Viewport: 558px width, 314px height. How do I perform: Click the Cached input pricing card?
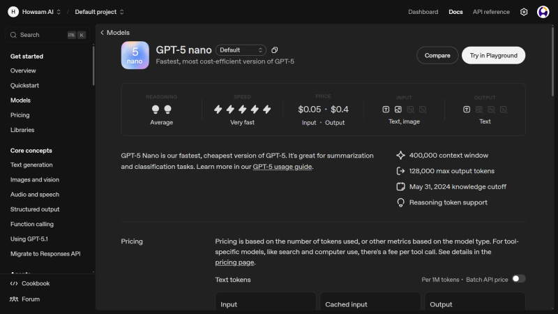tap(370, 301)
